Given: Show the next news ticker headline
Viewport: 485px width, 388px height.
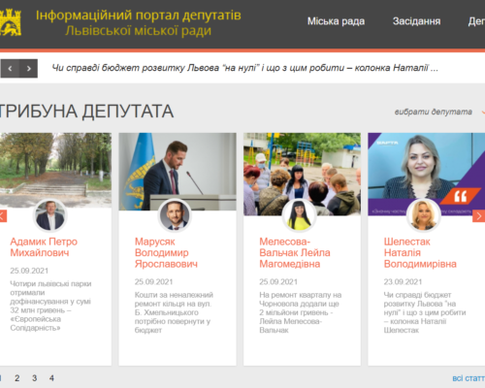Looking at the screenshot, I should 28,69.
